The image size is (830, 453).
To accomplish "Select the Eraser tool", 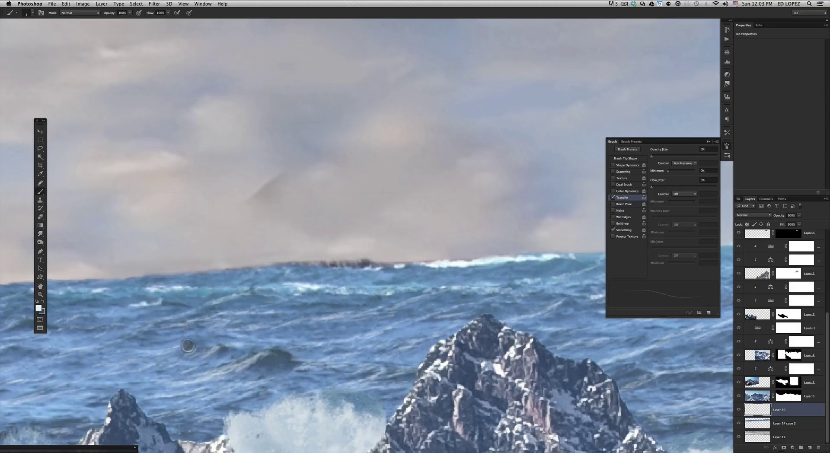I will tap(40, 217).
